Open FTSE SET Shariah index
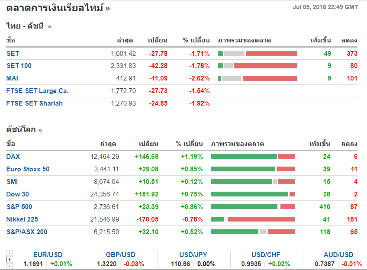The height and width of the screenshot is (270, 367). tap(35, 103)
